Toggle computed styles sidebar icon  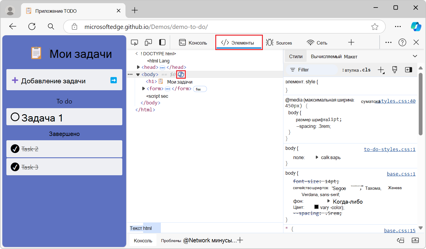409,70
